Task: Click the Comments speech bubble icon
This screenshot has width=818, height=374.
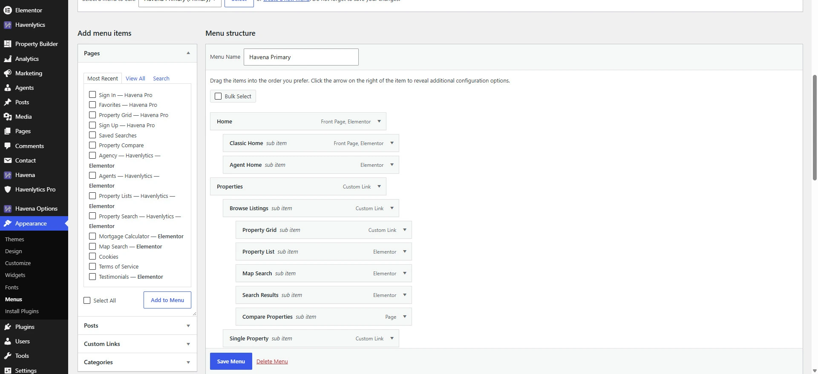Action: point(8,146)
